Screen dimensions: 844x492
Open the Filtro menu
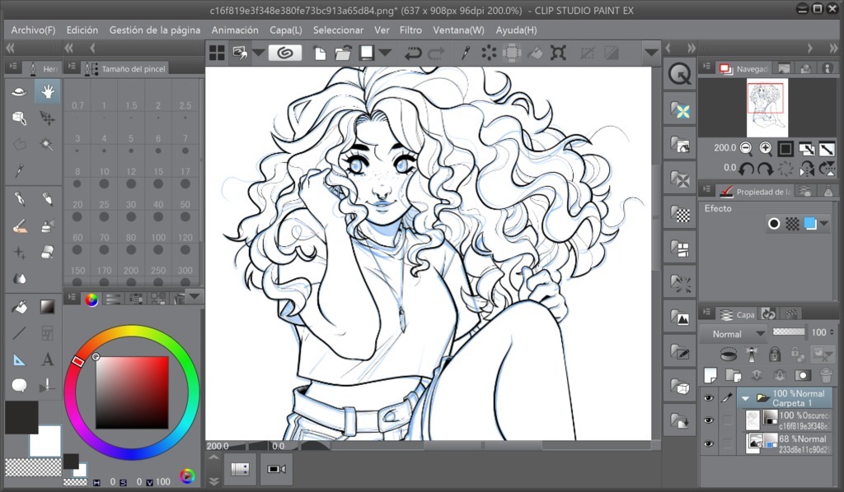410,30
